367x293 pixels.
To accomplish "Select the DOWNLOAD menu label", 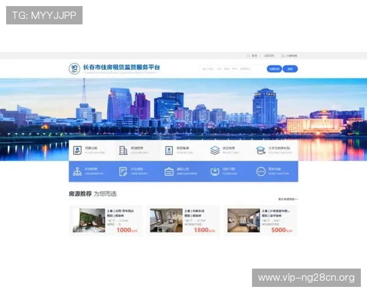I will click(229, 173).
